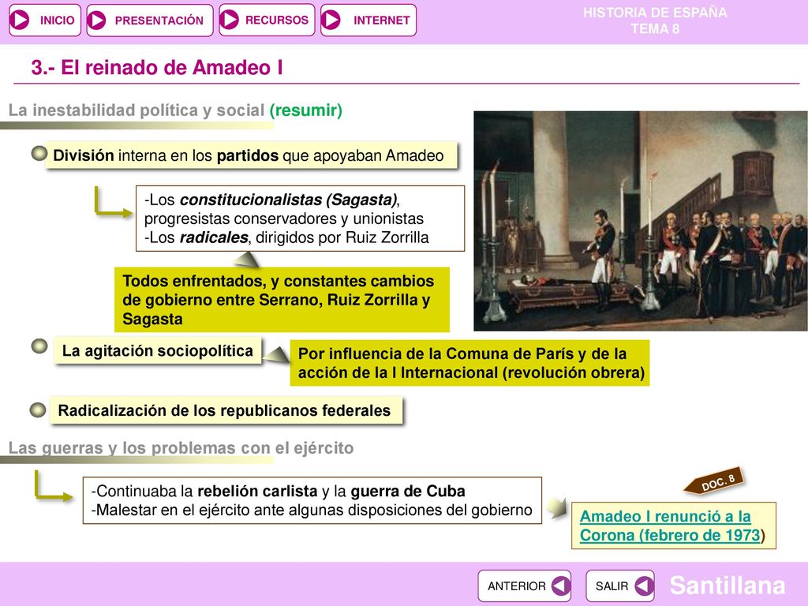
Task: Click the INICIO navigation button
Action: coord(45,20)
